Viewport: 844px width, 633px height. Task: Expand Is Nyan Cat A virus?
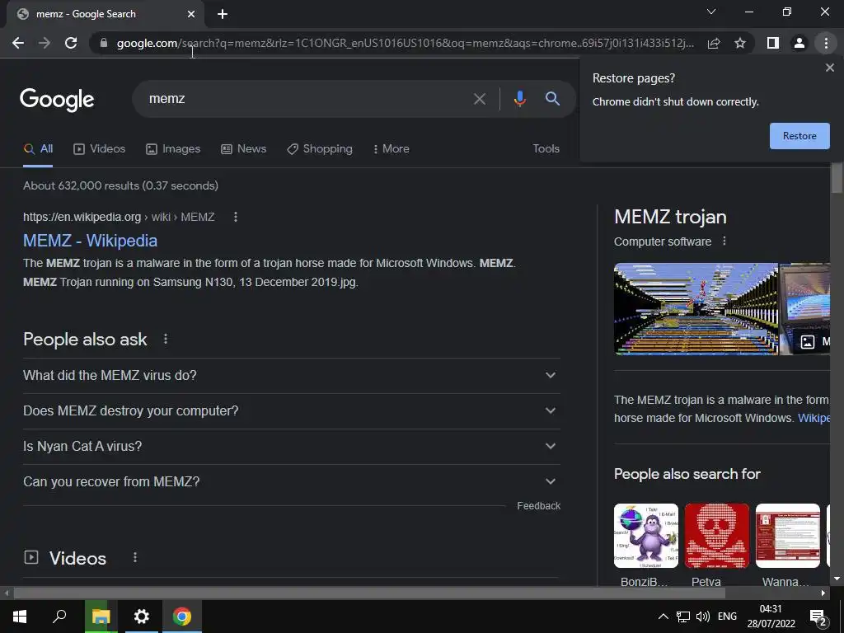pos(291,447)
